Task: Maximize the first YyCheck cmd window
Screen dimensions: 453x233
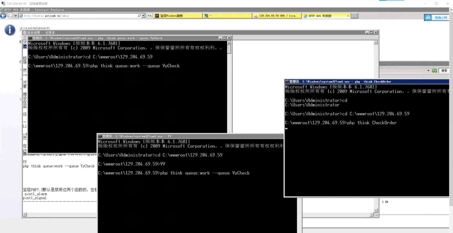Action: pos(224,38)
